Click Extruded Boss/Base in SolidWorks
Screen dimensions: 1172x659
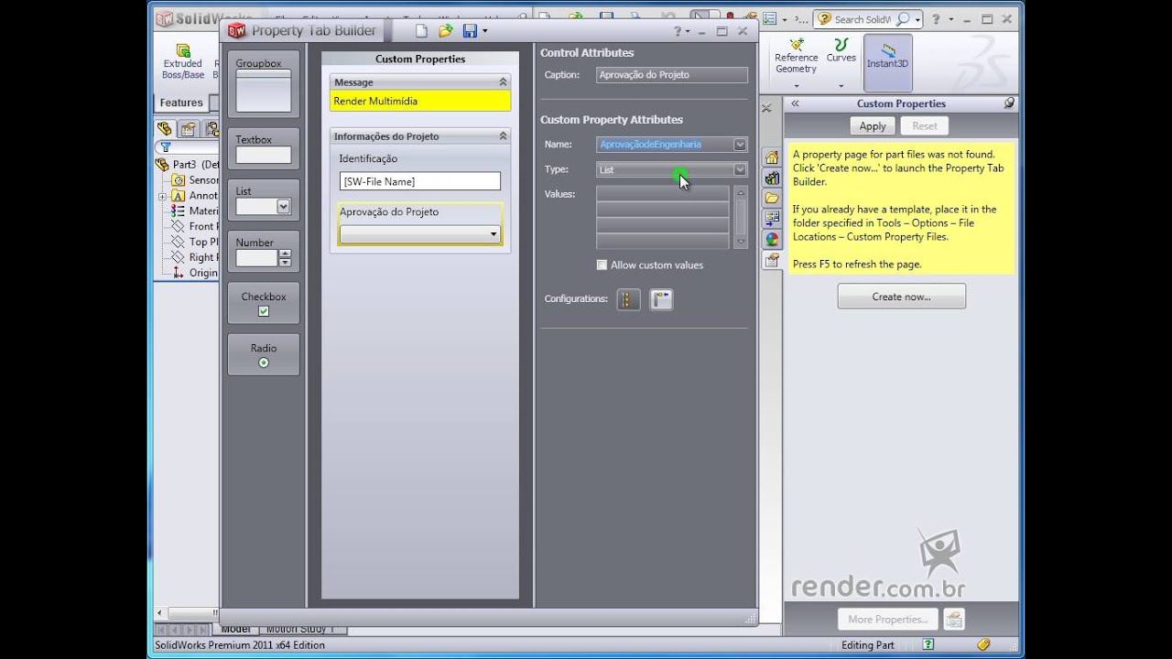click(x=183, y=62)
